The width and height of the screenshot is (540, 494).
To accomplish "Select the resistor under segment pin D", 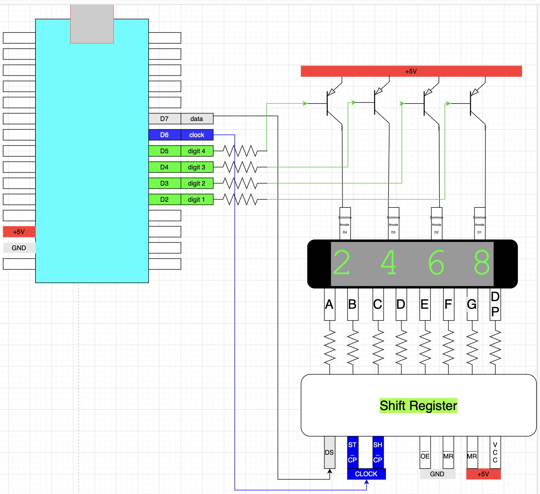I will click(x=401, y=347).
